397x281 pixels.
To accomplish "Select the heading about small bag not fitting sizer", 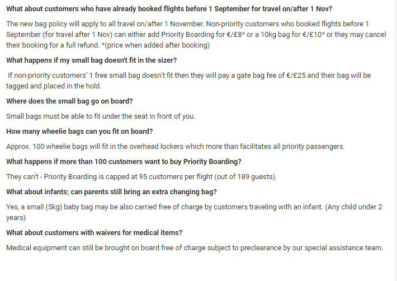I will coord(92,60).
